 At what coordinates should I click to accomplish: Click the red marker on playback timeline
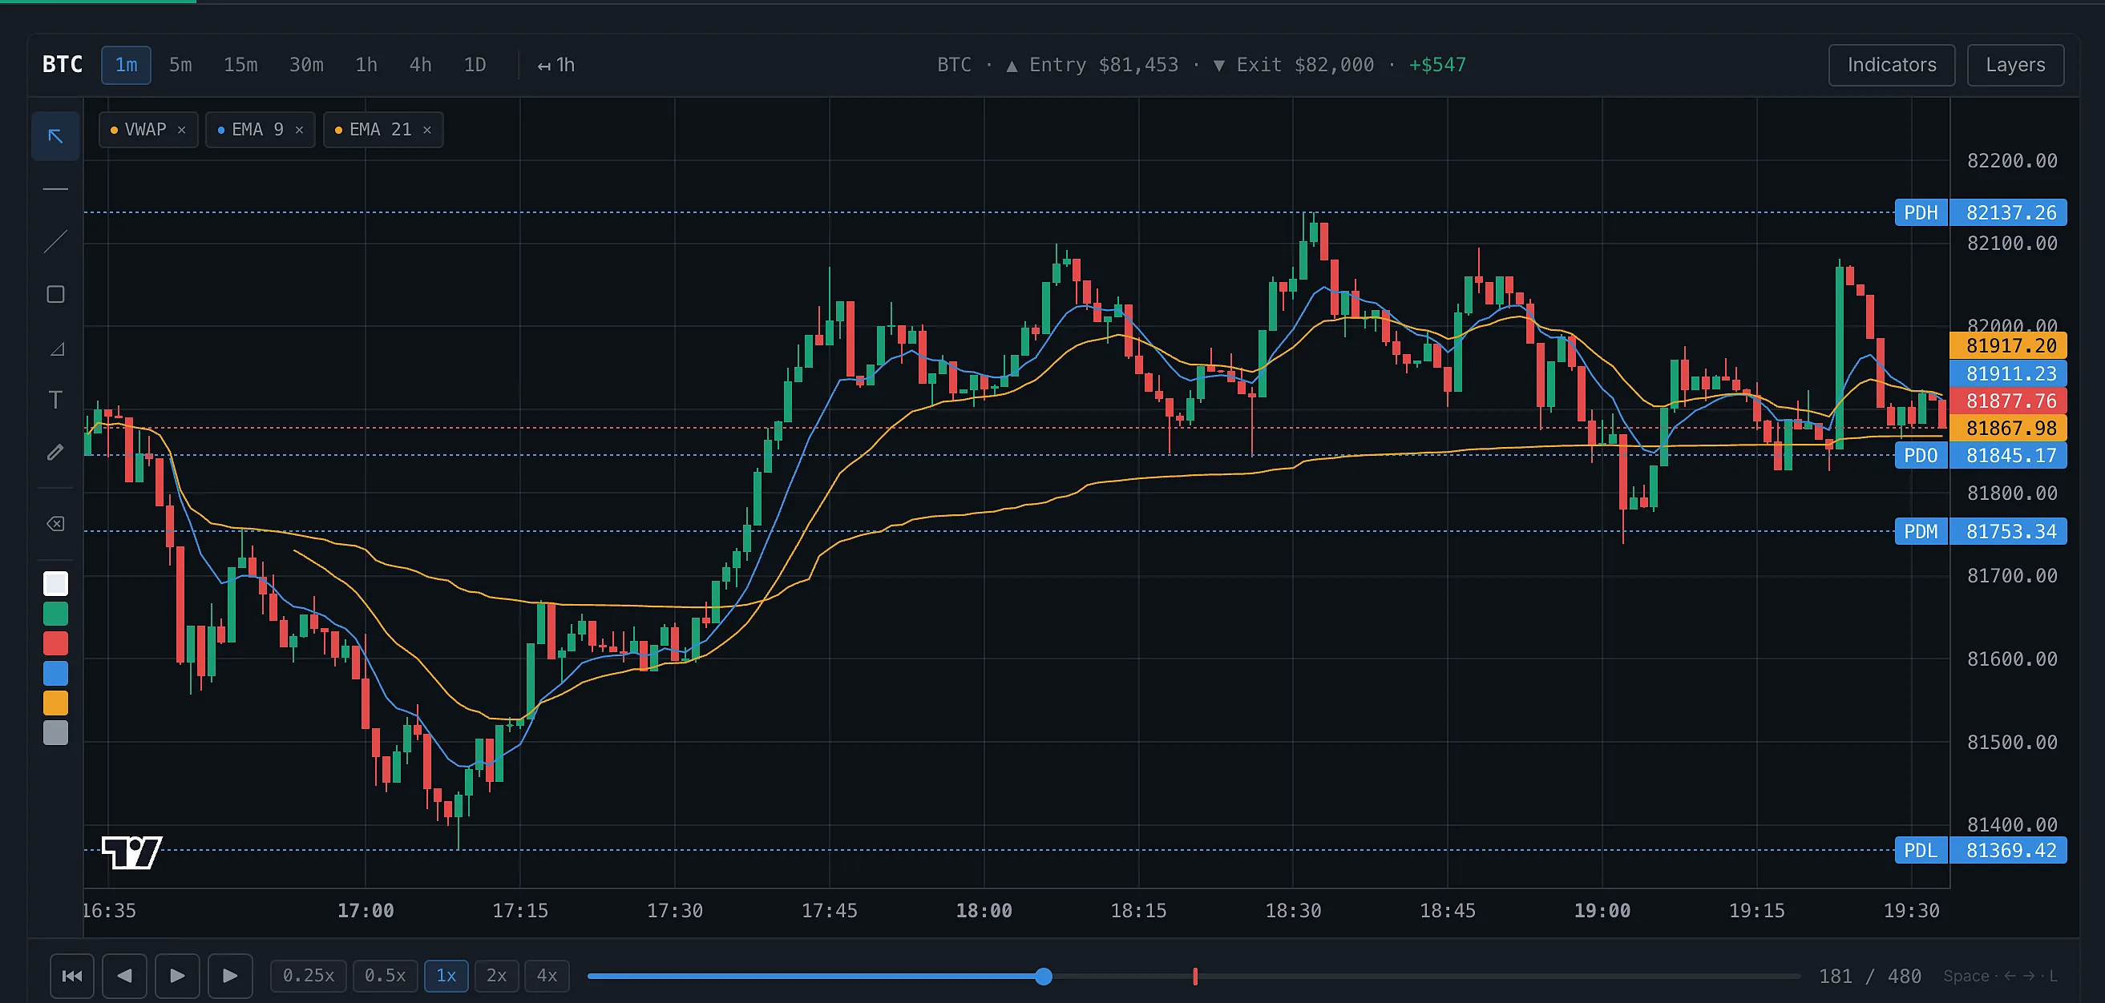point(1194,976)
